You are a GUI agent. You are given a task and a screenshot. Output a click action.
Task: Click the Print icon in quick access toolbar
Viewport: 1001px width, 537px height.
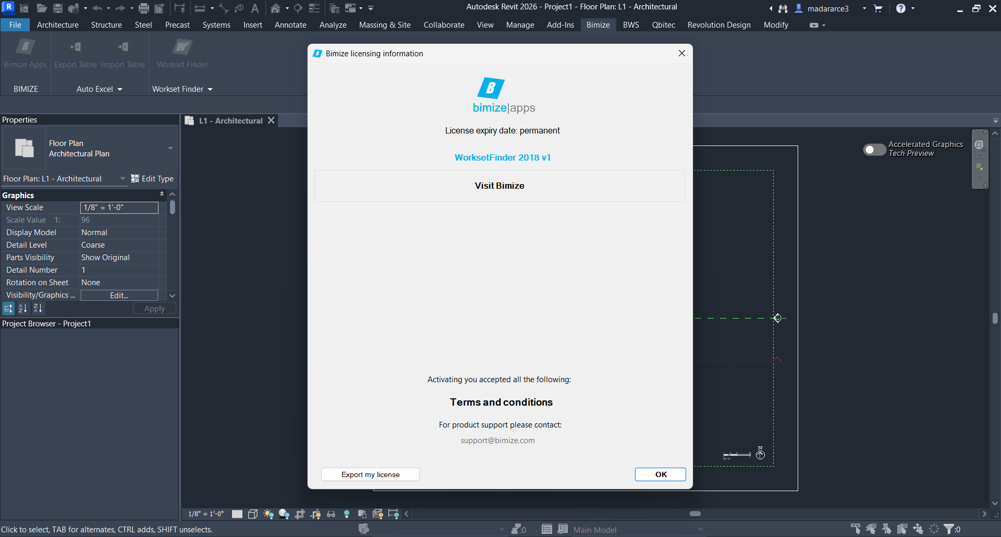[144, 8]
